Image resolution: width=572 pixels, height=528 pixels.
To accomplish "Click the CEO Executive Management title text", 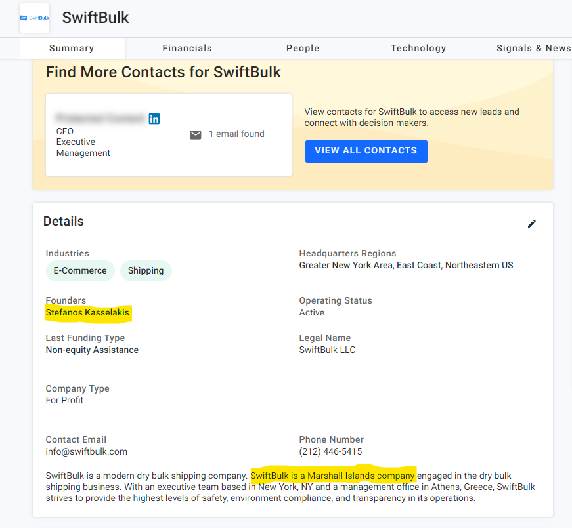I will pos(83,142).
